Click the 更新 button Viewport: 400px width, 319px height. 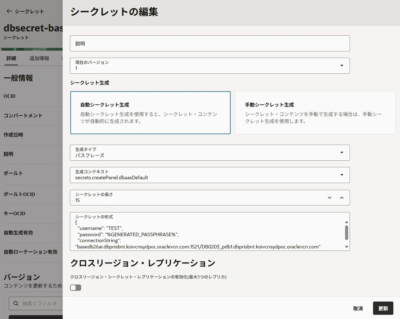383,308
